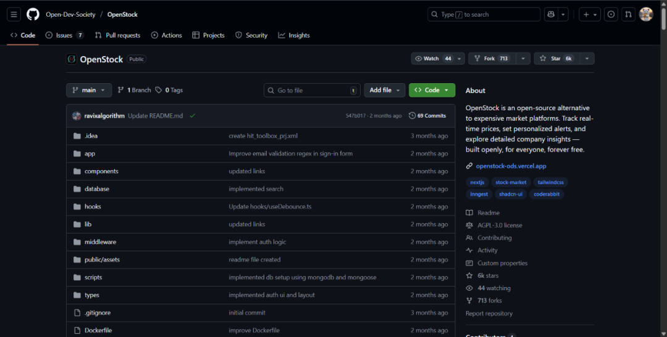The image size is (667, 337).
Task: Star the OpenStock repository
Action: pyautogui.click(x=557, y=59)
